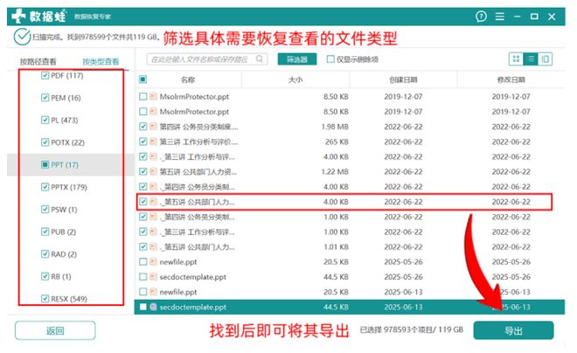
Task: Select second MsoIrmProtector.ppt file name
Action: [x=194, y=112]
